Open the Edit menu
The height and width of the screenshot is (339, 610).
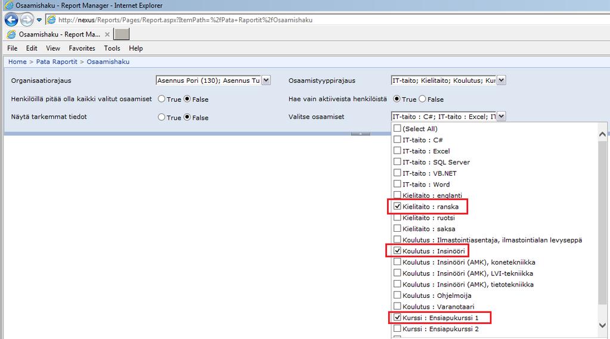(x=32, y=48)
